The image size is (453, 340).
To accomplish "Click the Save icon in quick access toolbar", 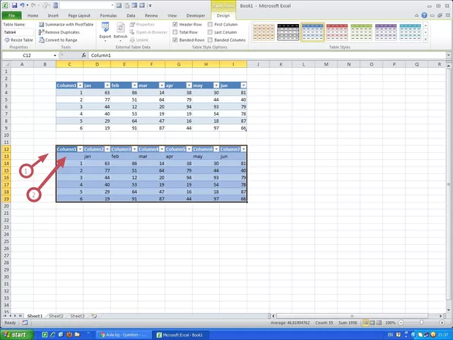I will click(x=15, y=5).
